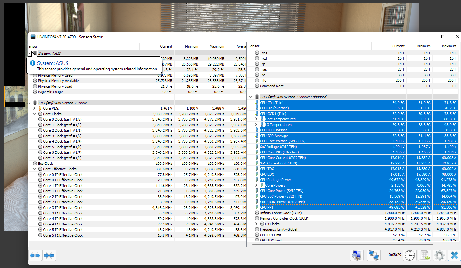This screenshot has height=268, width=461.
Task: Click horizontal scrollbar of left sensor pane
Action: click(x=136, y=244)
